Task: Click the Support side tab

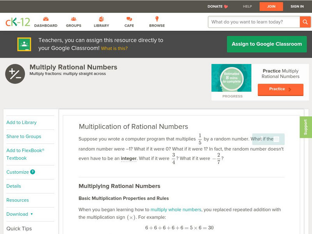Action: click(306, 127)
